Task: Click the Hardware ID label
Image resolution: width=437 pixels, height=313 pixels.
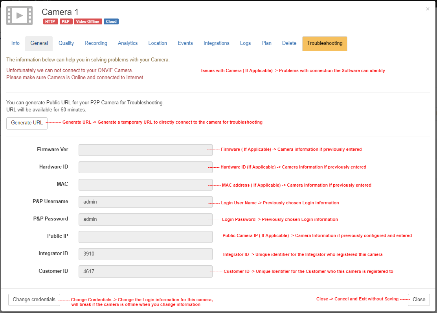Action: [53, 167]
